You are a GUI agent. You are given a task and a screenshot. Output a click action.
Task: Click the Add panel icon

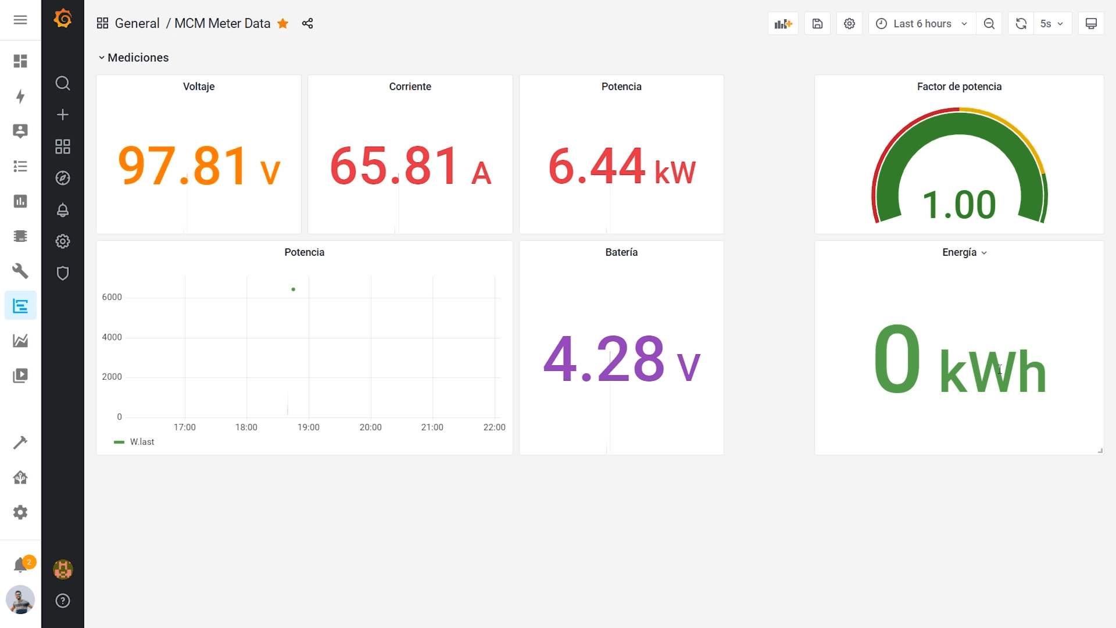783,24
